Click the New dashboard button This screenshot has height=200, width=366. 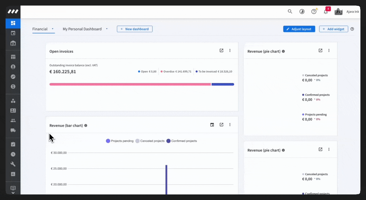tap(135, 29)
